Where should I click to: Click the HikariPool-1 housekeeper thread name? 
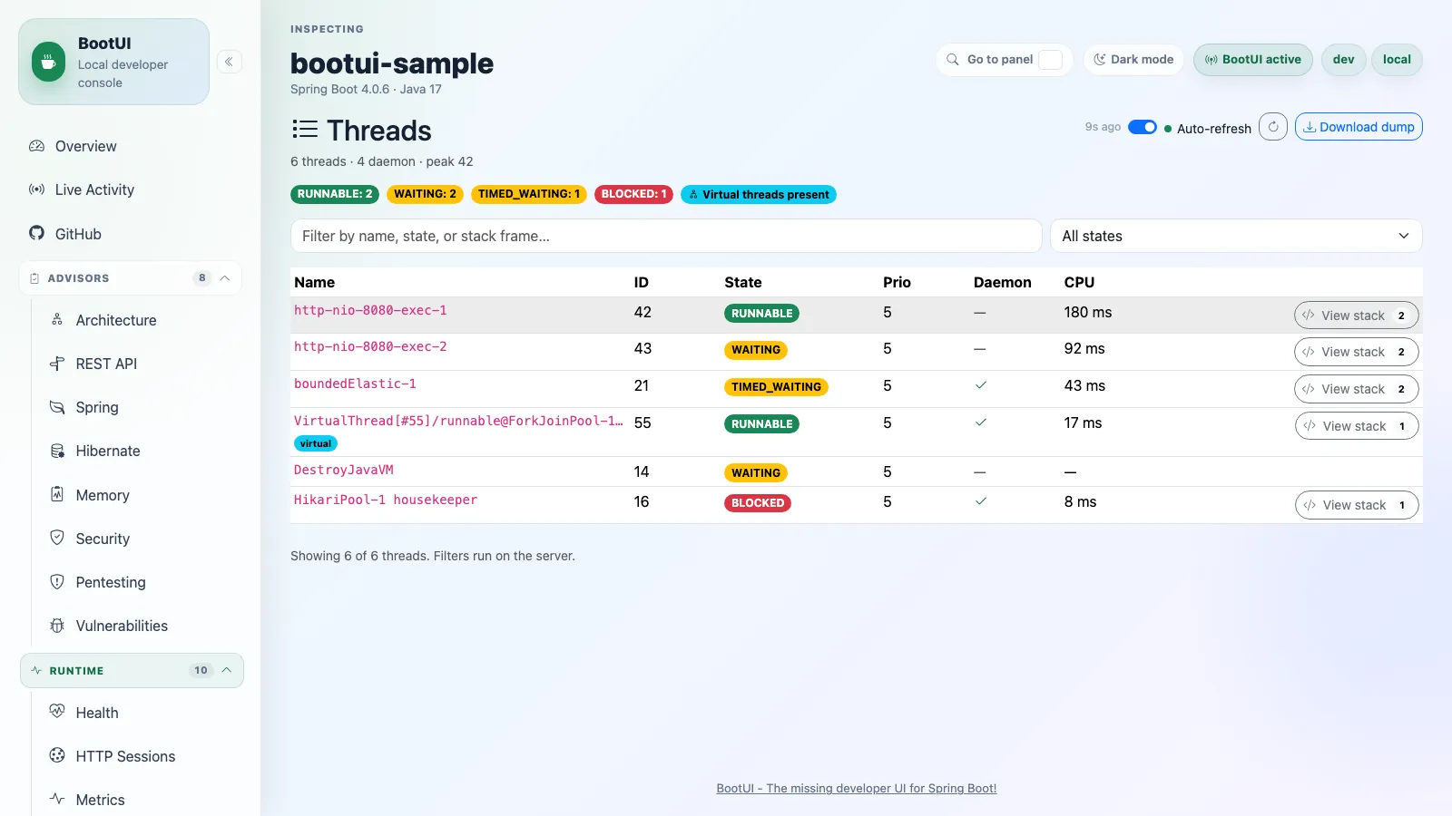click(x=386, y=500)
